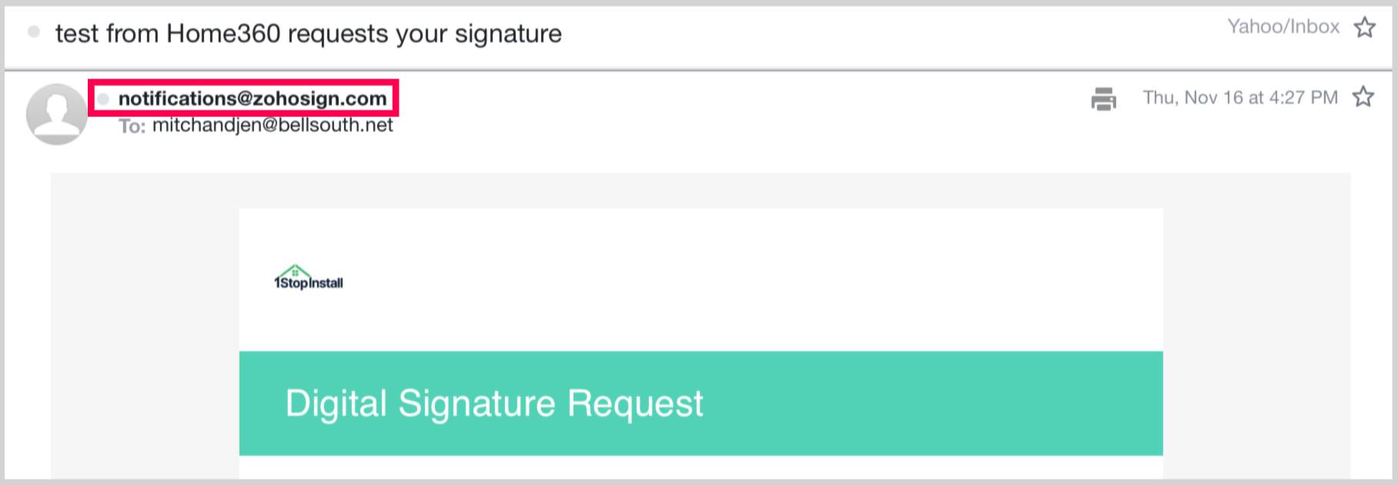Image resolution: width=1398 pixels, height=485 pixels.
Task: Click the empty teal banner area right of the heading
Action: 924,404
